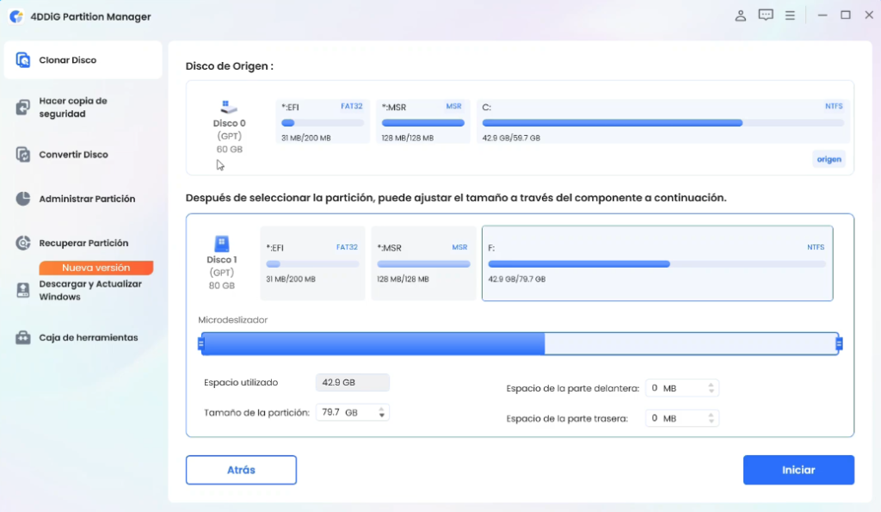Open the feedback message icon

pyautogui.click(x=766, y=15)
